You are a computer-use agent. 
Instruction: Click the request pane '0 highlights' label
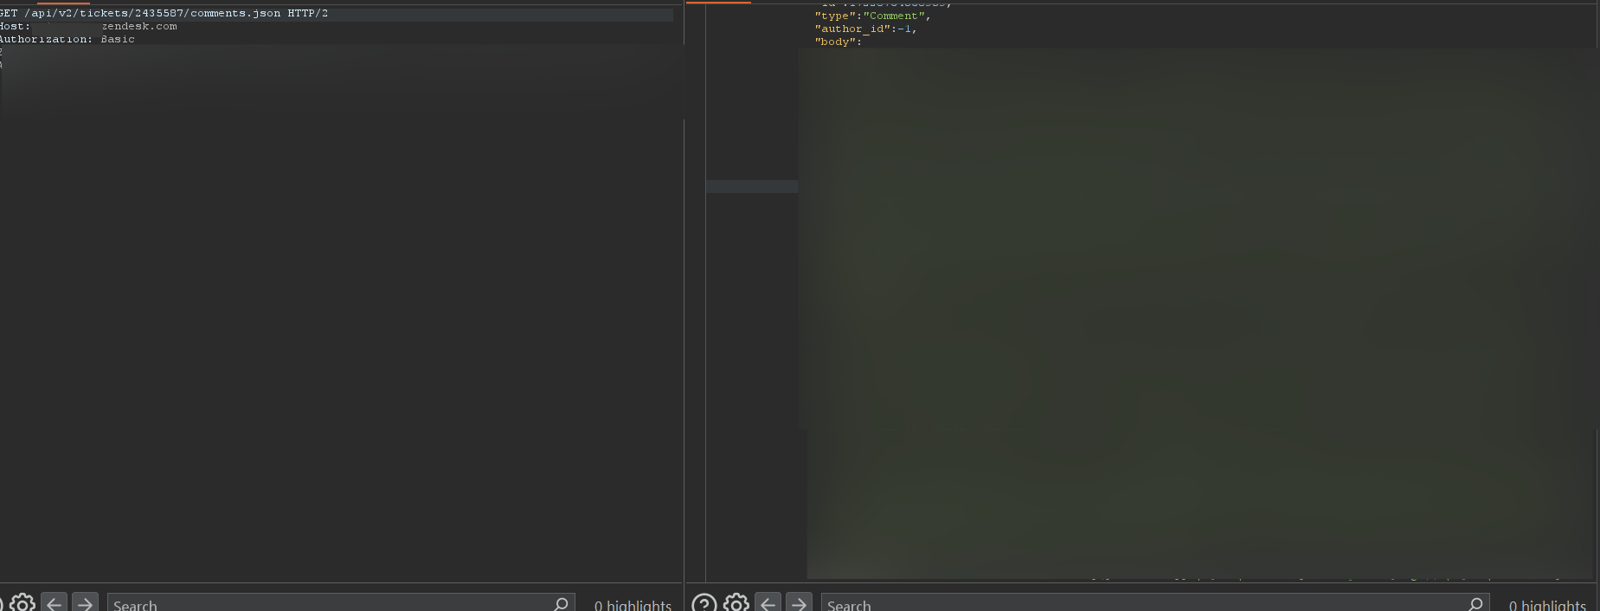point(633,605)
